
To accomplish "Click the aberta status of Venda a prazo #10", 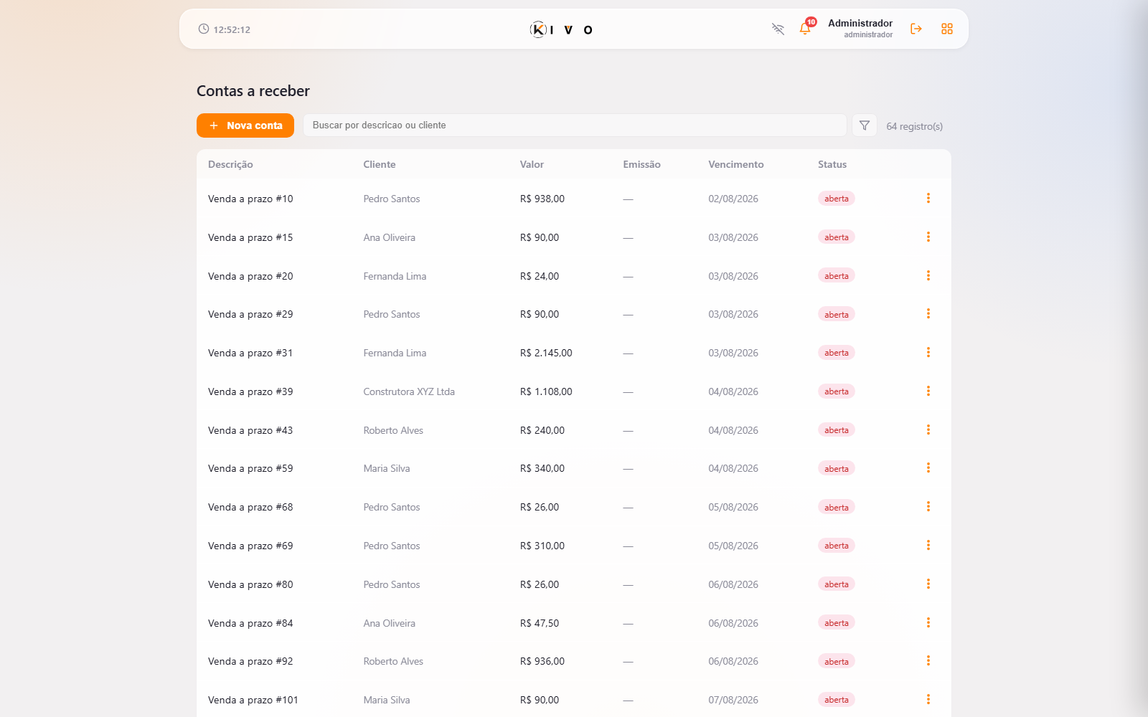I will [836, 199].
